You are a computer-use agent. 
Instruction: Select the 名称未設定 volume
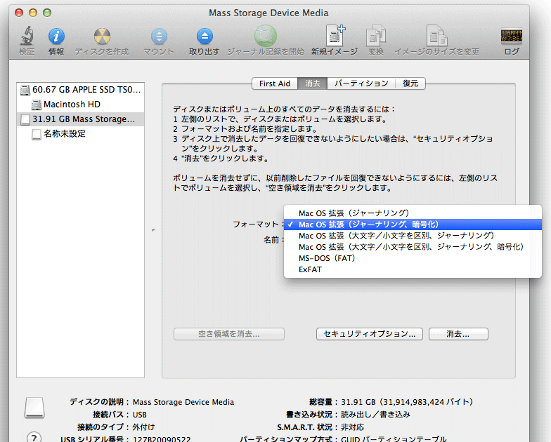[x=80, y=134]
